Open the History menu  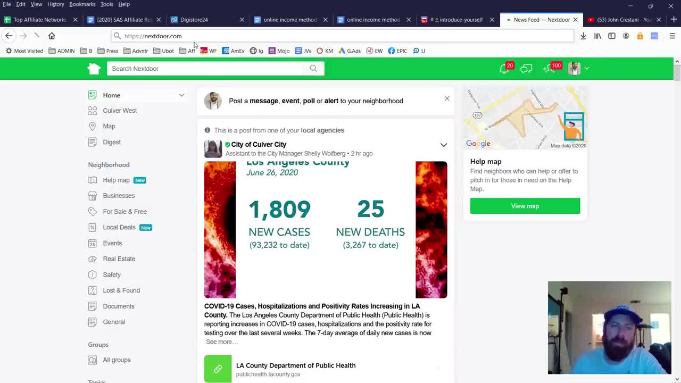(55, 4)
